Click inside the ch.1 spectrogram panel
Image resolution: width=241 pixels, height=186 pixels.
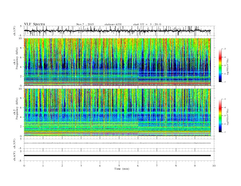point(117,62)
